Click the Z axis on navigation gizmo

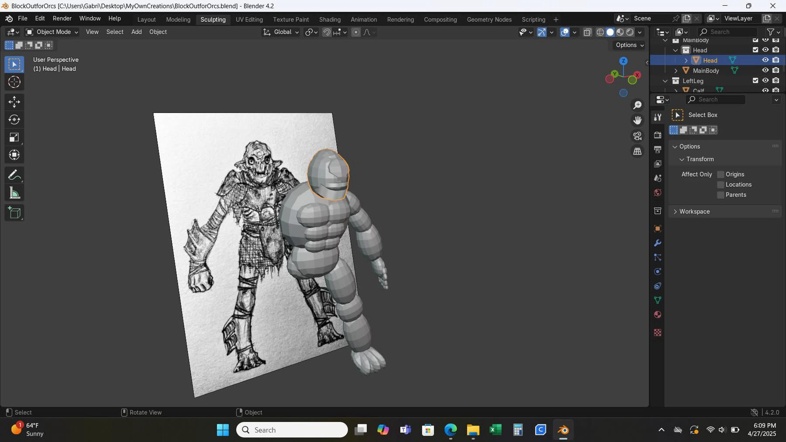[624, 61]
